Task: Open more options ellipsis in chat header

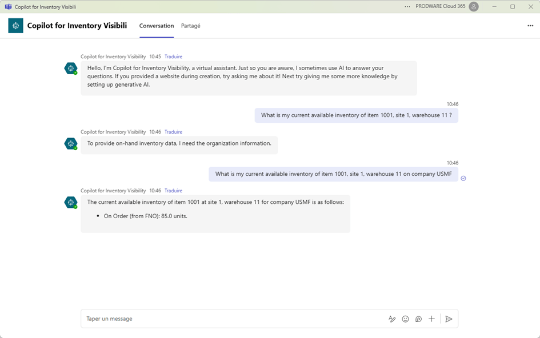Action: point(530,26)
